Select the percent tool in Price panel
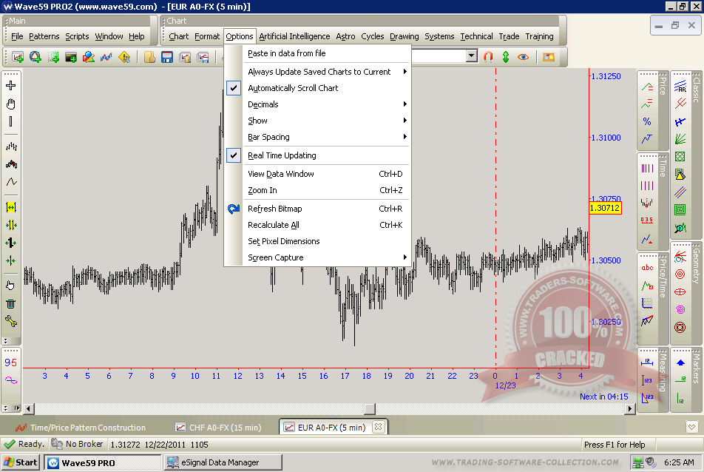This screenshot has width=704, height=472. point(647,121)
